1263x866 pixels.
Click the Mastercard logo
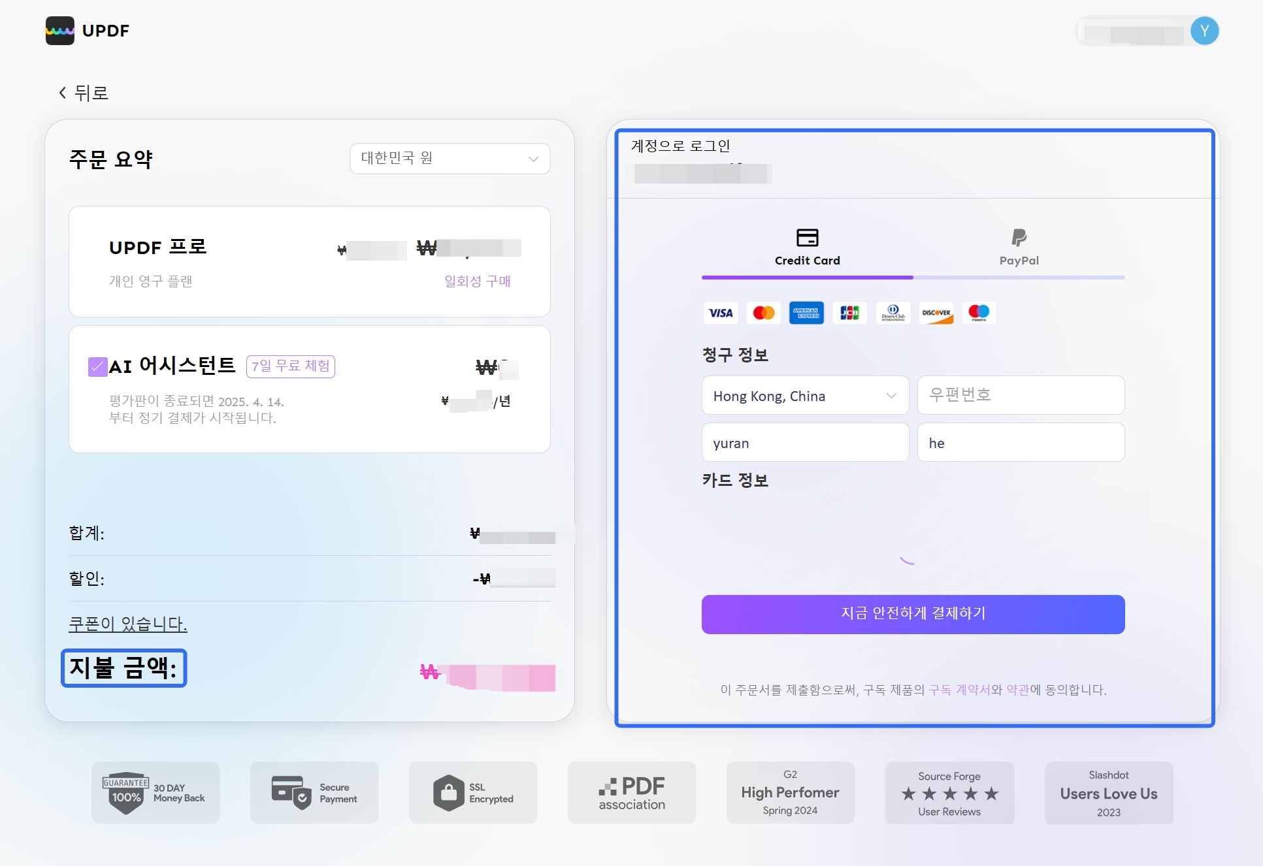[764, 313]
